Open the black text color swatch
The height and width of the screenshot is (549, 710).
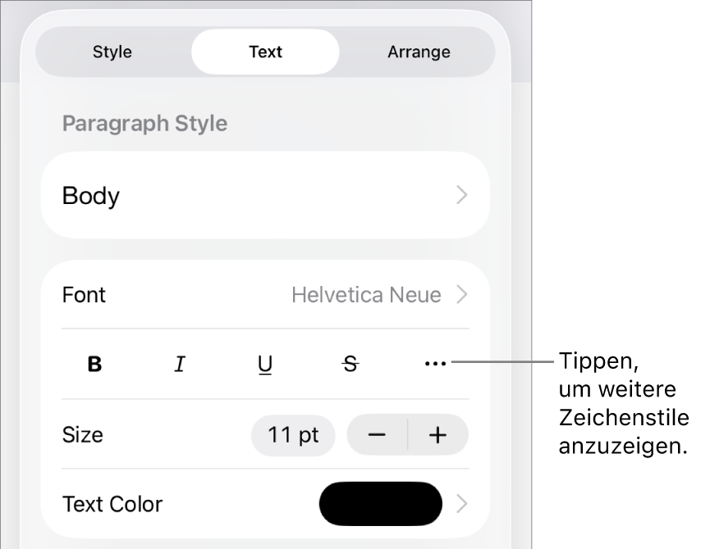(381, 504)
